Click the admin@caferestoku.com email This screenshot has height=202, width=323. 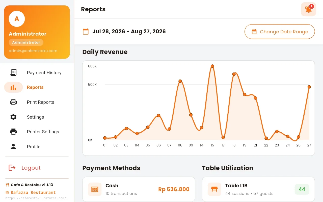(x=33, y=51)
